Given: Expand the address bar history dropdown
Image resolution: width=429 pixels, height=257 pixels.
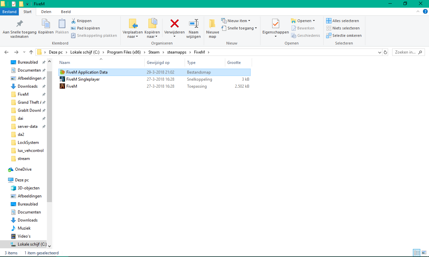Looking at the screenshot, I should click(379, 52).
